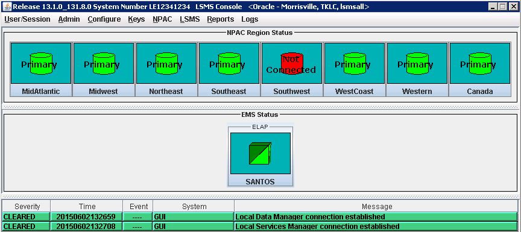Open the Keys menu
This screenshot has height=232, width=521.
[136, 19]
